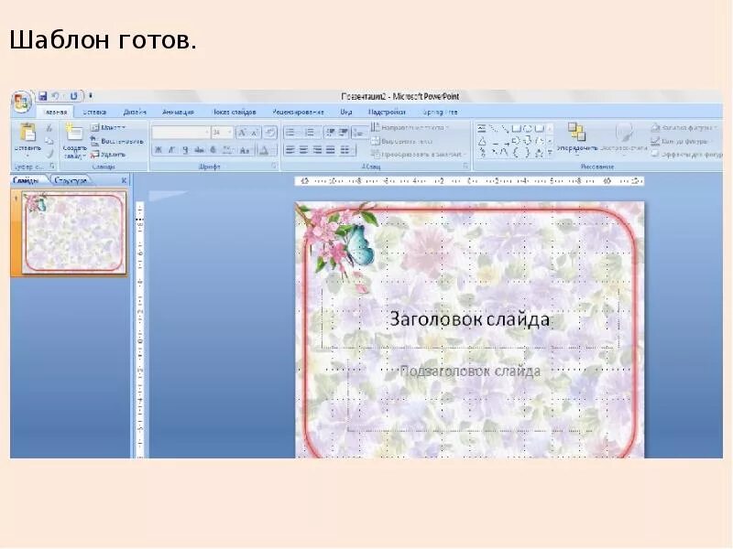Save the presentation from the quick access toolbar

click(43, 96)
